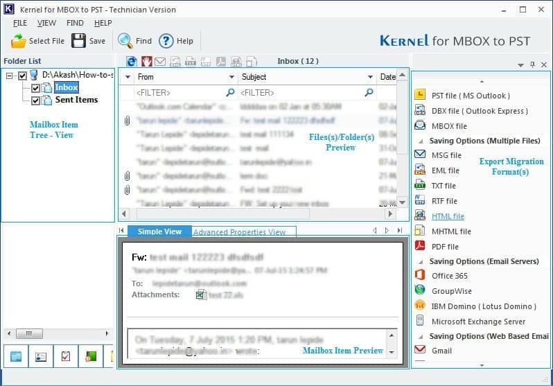Click the grayed HTML export icon in list toolbar
The height and width of the screenshot is (386, 553).
click(236, 62)
